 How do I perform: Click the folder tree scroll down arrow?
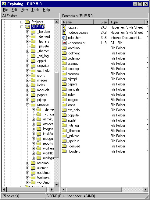tap(57, 184)
